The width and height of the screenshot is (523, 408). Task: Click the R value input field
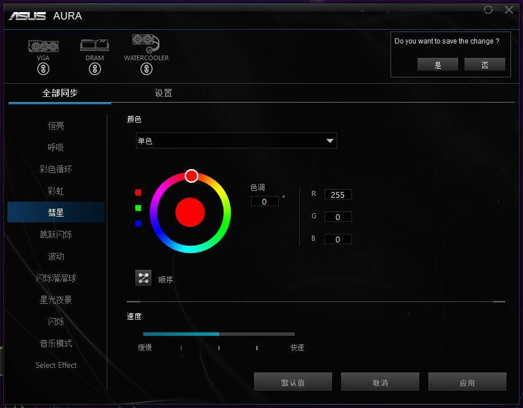[338, 194]
